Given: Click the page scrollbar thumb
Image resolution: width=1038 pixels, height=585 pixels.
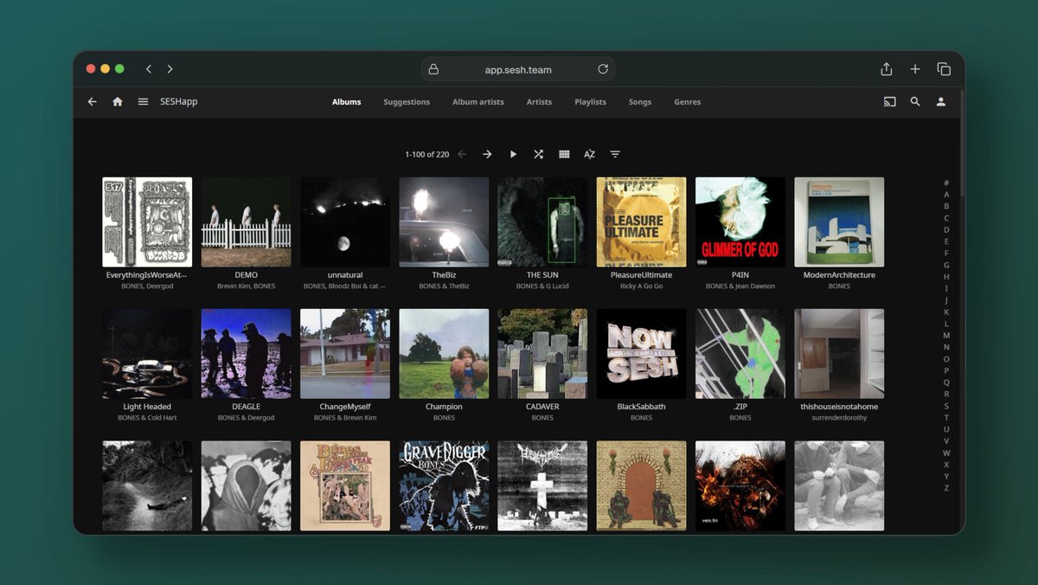Looking at the screenshot, I should click(961, 143).
